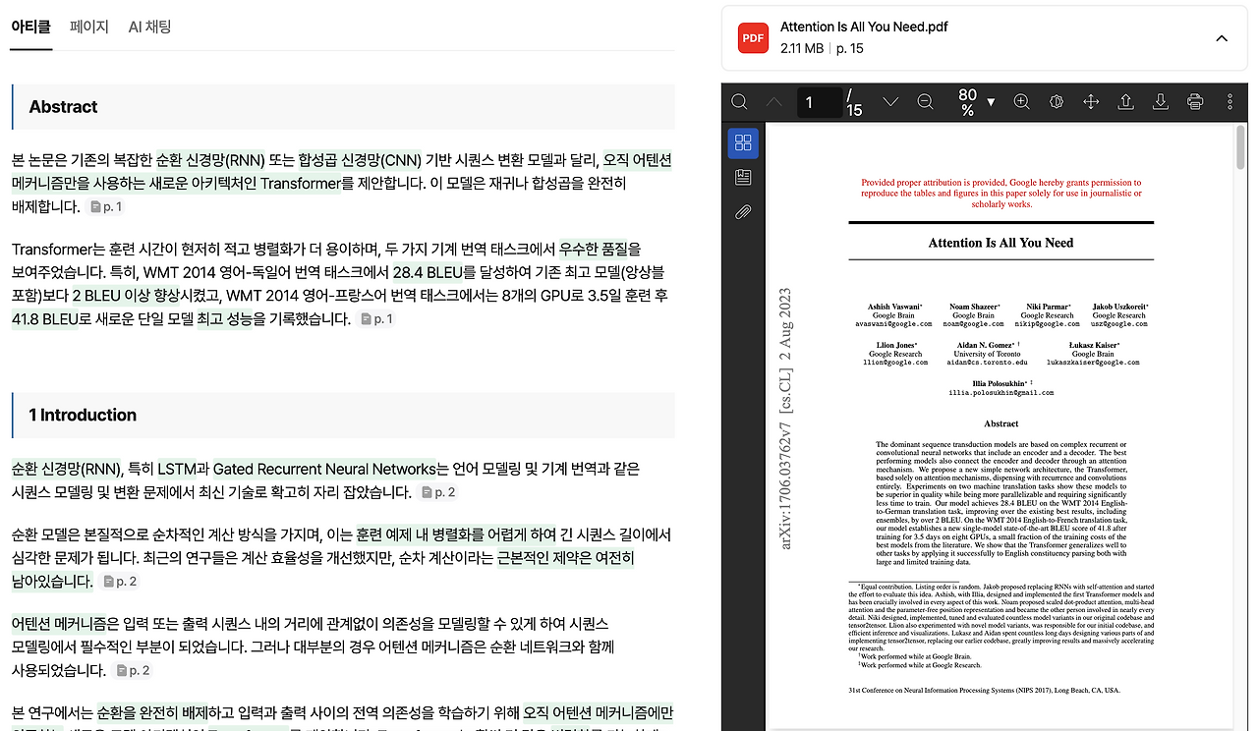Zoom out of the PDF page
Viewport: 1258px width, 731px height.
(925, 101)
